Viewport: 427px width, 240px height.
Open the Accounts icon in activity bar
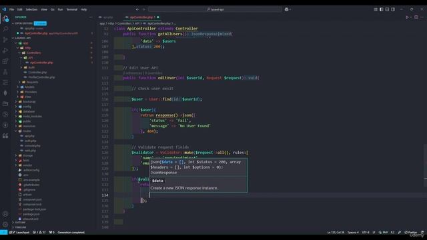pos(5,214)
